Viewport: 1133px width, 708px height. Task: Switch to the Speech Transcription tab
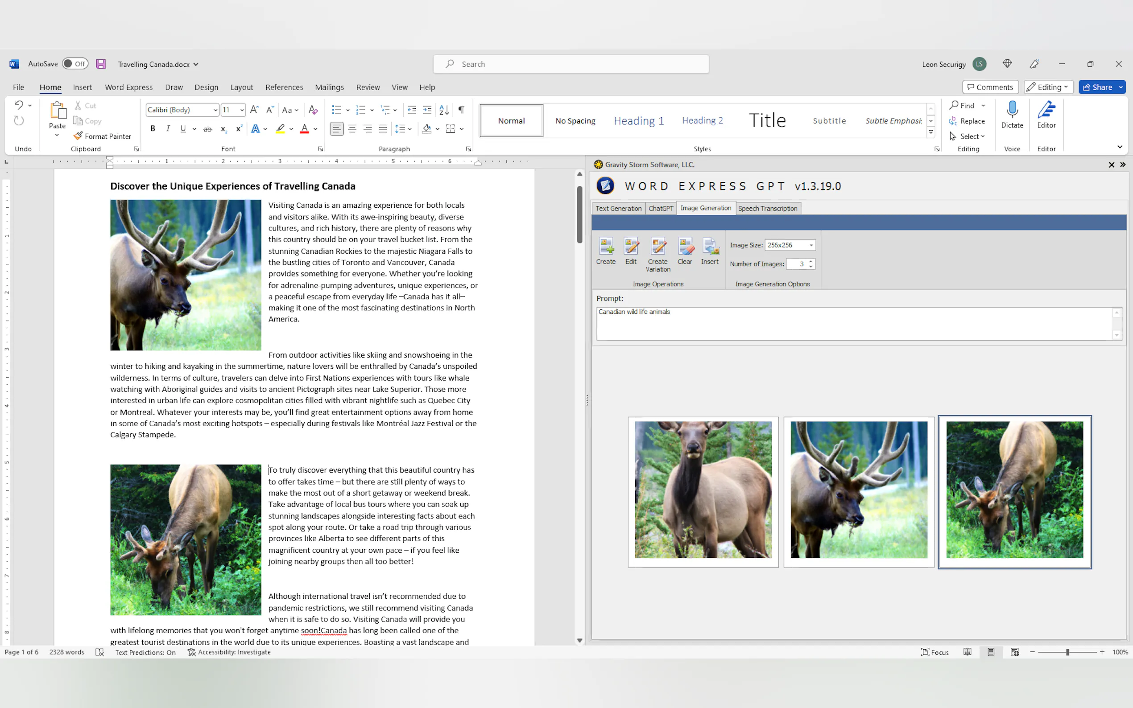(x=767, y=208)
